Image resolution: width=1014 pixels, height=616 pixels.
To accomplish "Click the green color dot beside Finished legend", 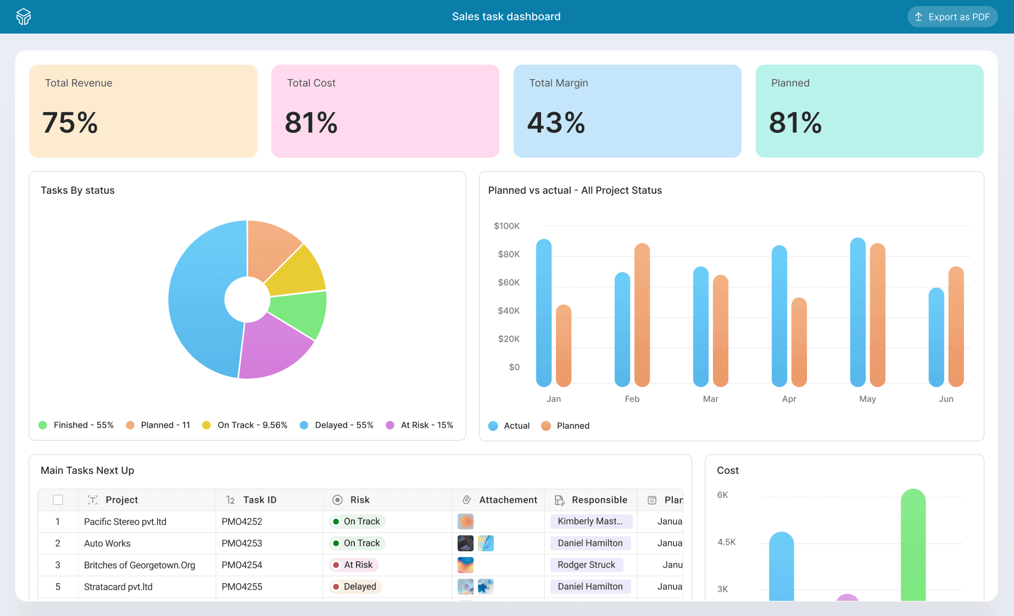I will (x=43, y=424).
